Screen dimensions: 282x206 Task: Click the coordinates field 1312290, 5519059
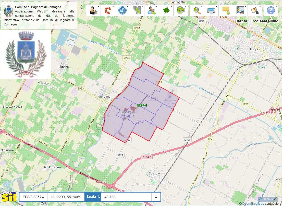click(x=66, y=197)
